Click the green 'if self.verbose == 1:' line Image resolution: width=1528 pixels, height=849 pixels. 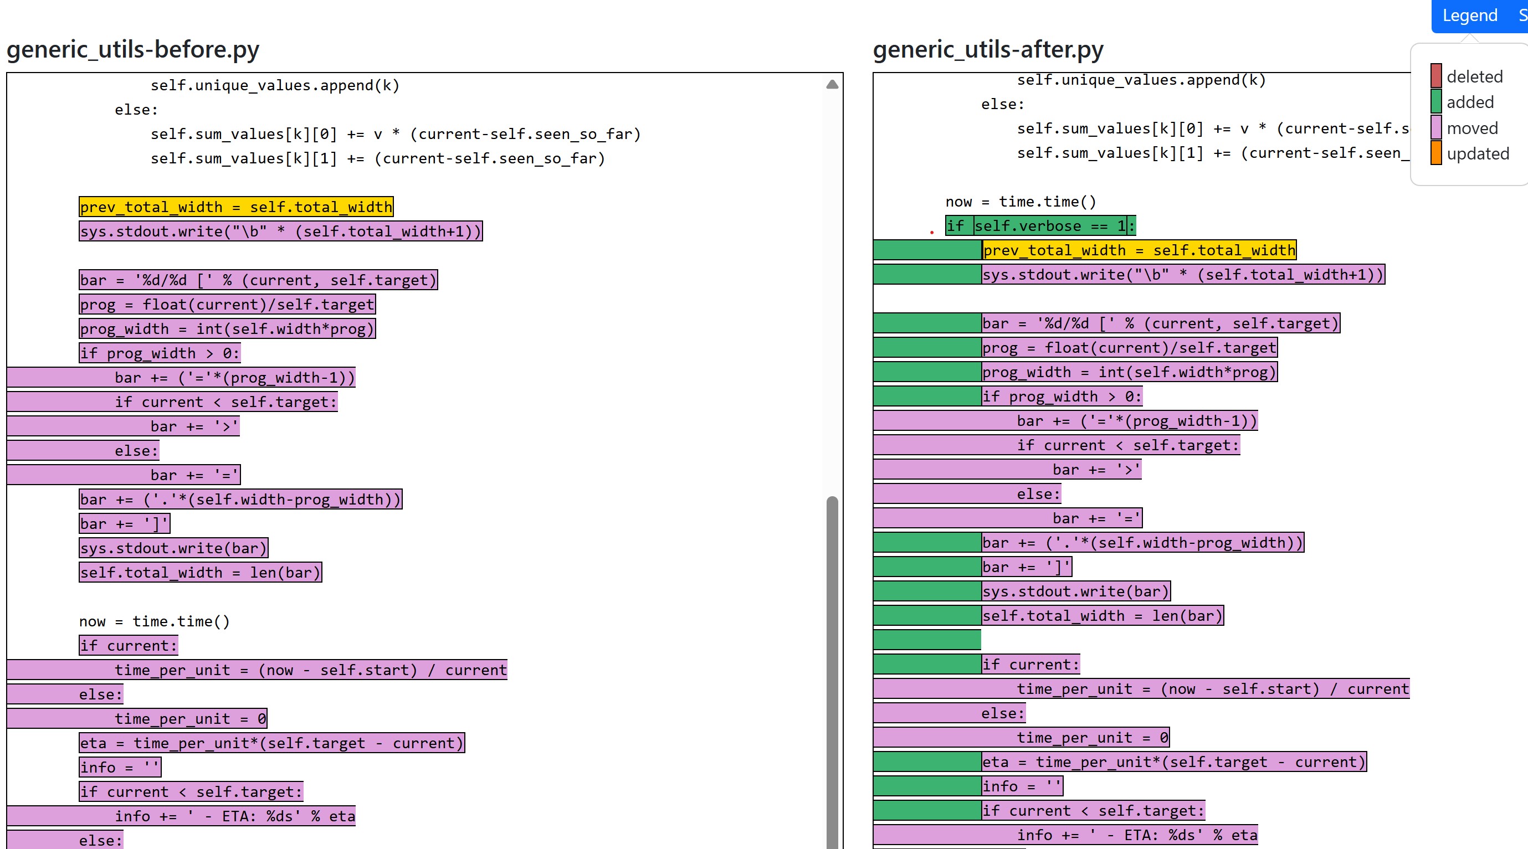click(x=1040, y=226)
